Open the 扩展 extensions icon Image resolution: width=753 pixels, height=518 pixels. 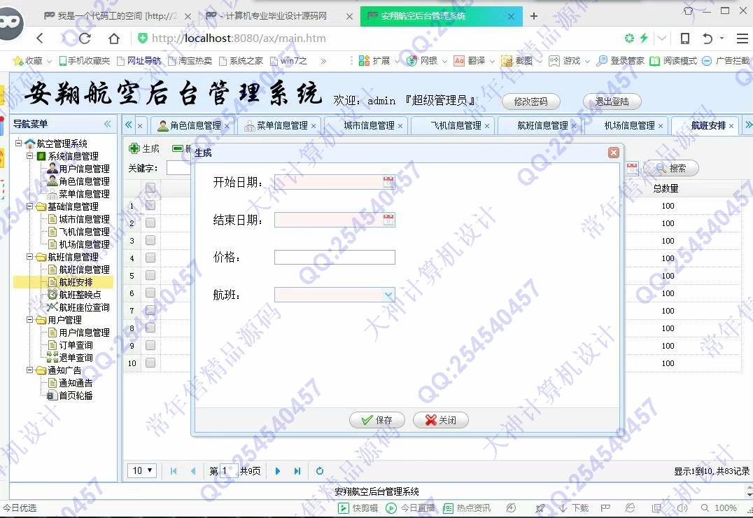[x=364, y=60]
